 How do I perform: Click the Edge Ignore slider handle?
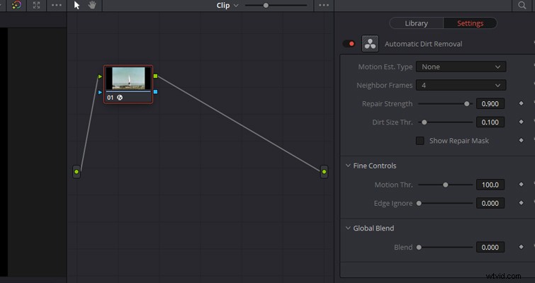click(x=419, y=203)
